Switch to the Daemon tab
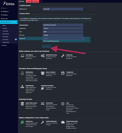 coord(36,1)
